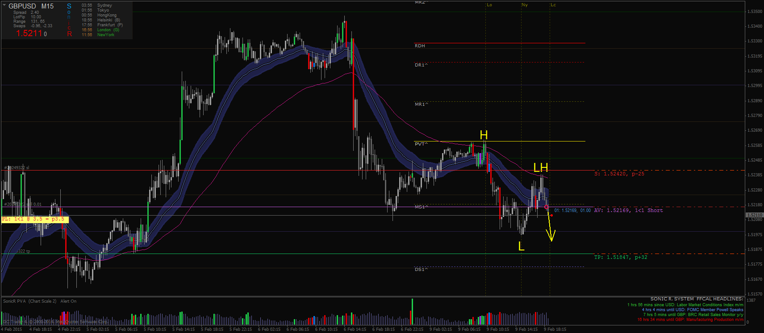The image size is (764, 333).
Task: Click the 4 Feb 2015 time axis label
Action: [x=12, y=329]
